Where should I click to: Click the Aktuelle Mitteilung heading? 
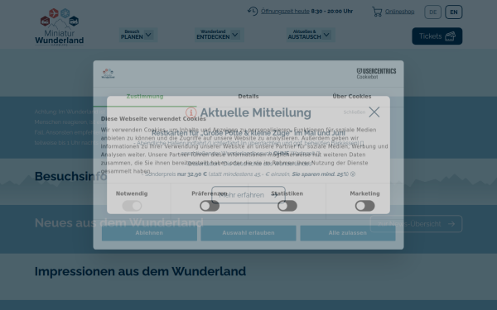[x=255, y=112]
